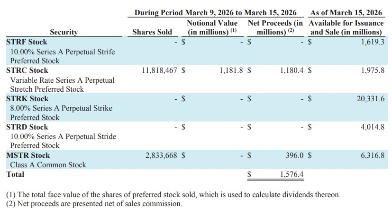The height and width of the screenshot is (216, 392).
Task: Click the 11,818,467 shares sold value
Action: [160, 70]
